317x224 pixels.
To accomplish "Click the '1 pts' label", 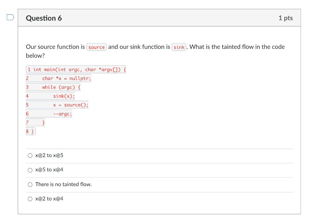I will point(285,18).
